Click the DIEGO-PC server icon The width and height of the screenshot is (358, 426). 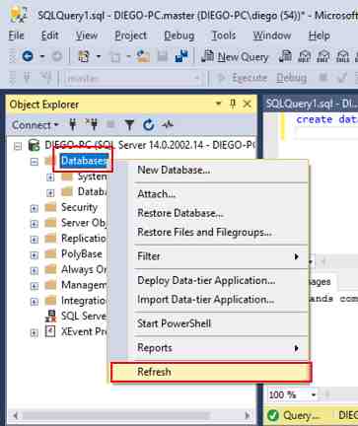coord(34,145)
